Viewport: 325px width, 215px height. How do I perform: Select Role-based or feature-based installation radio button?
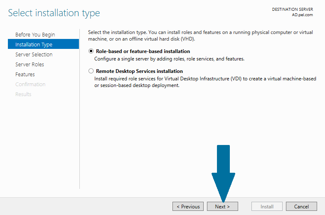[91, 51]
